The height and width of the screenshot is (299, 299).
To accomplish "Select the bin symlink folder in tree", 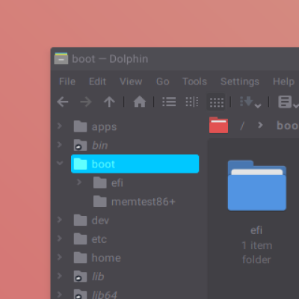I will pos(90,145).
